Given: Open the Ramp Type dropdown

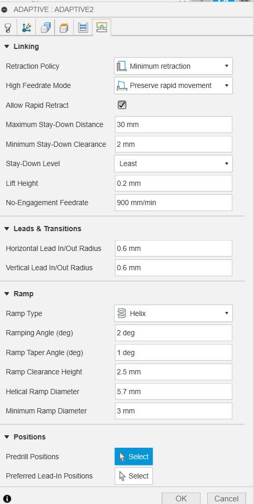Looking at the screenshot, I should [x=173, y=313].
